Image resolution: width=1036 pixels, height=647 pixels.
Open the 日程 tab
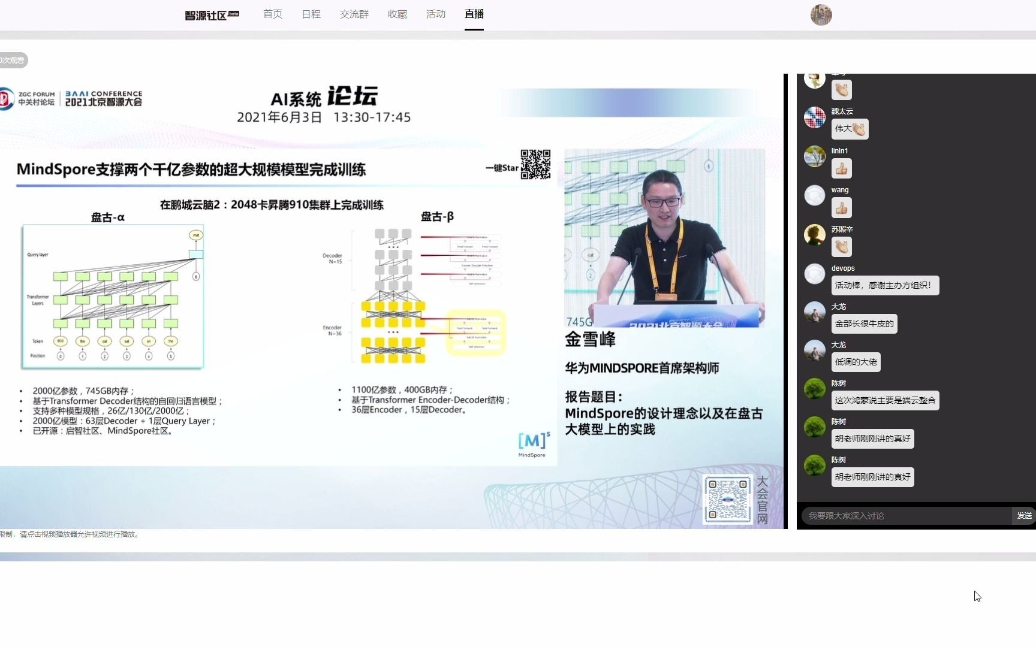coord(311,14)
